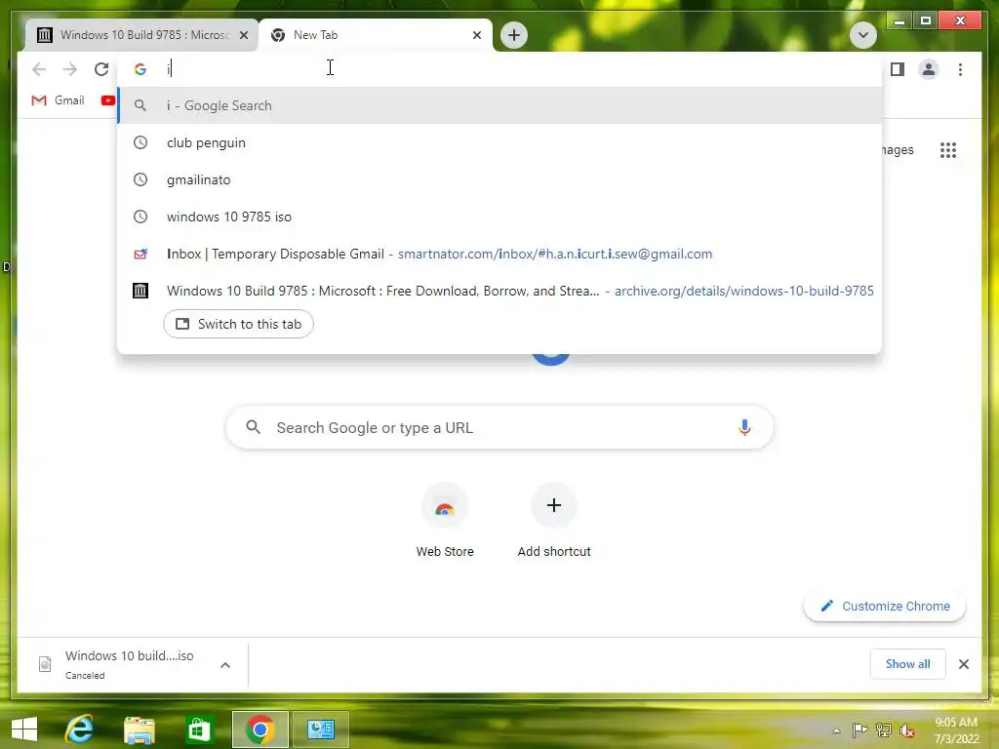The height and width of the screenshot is (749, 999).
Task: Close the Windows 10 Build 9785 tab
Action: (x=243, y=35)
